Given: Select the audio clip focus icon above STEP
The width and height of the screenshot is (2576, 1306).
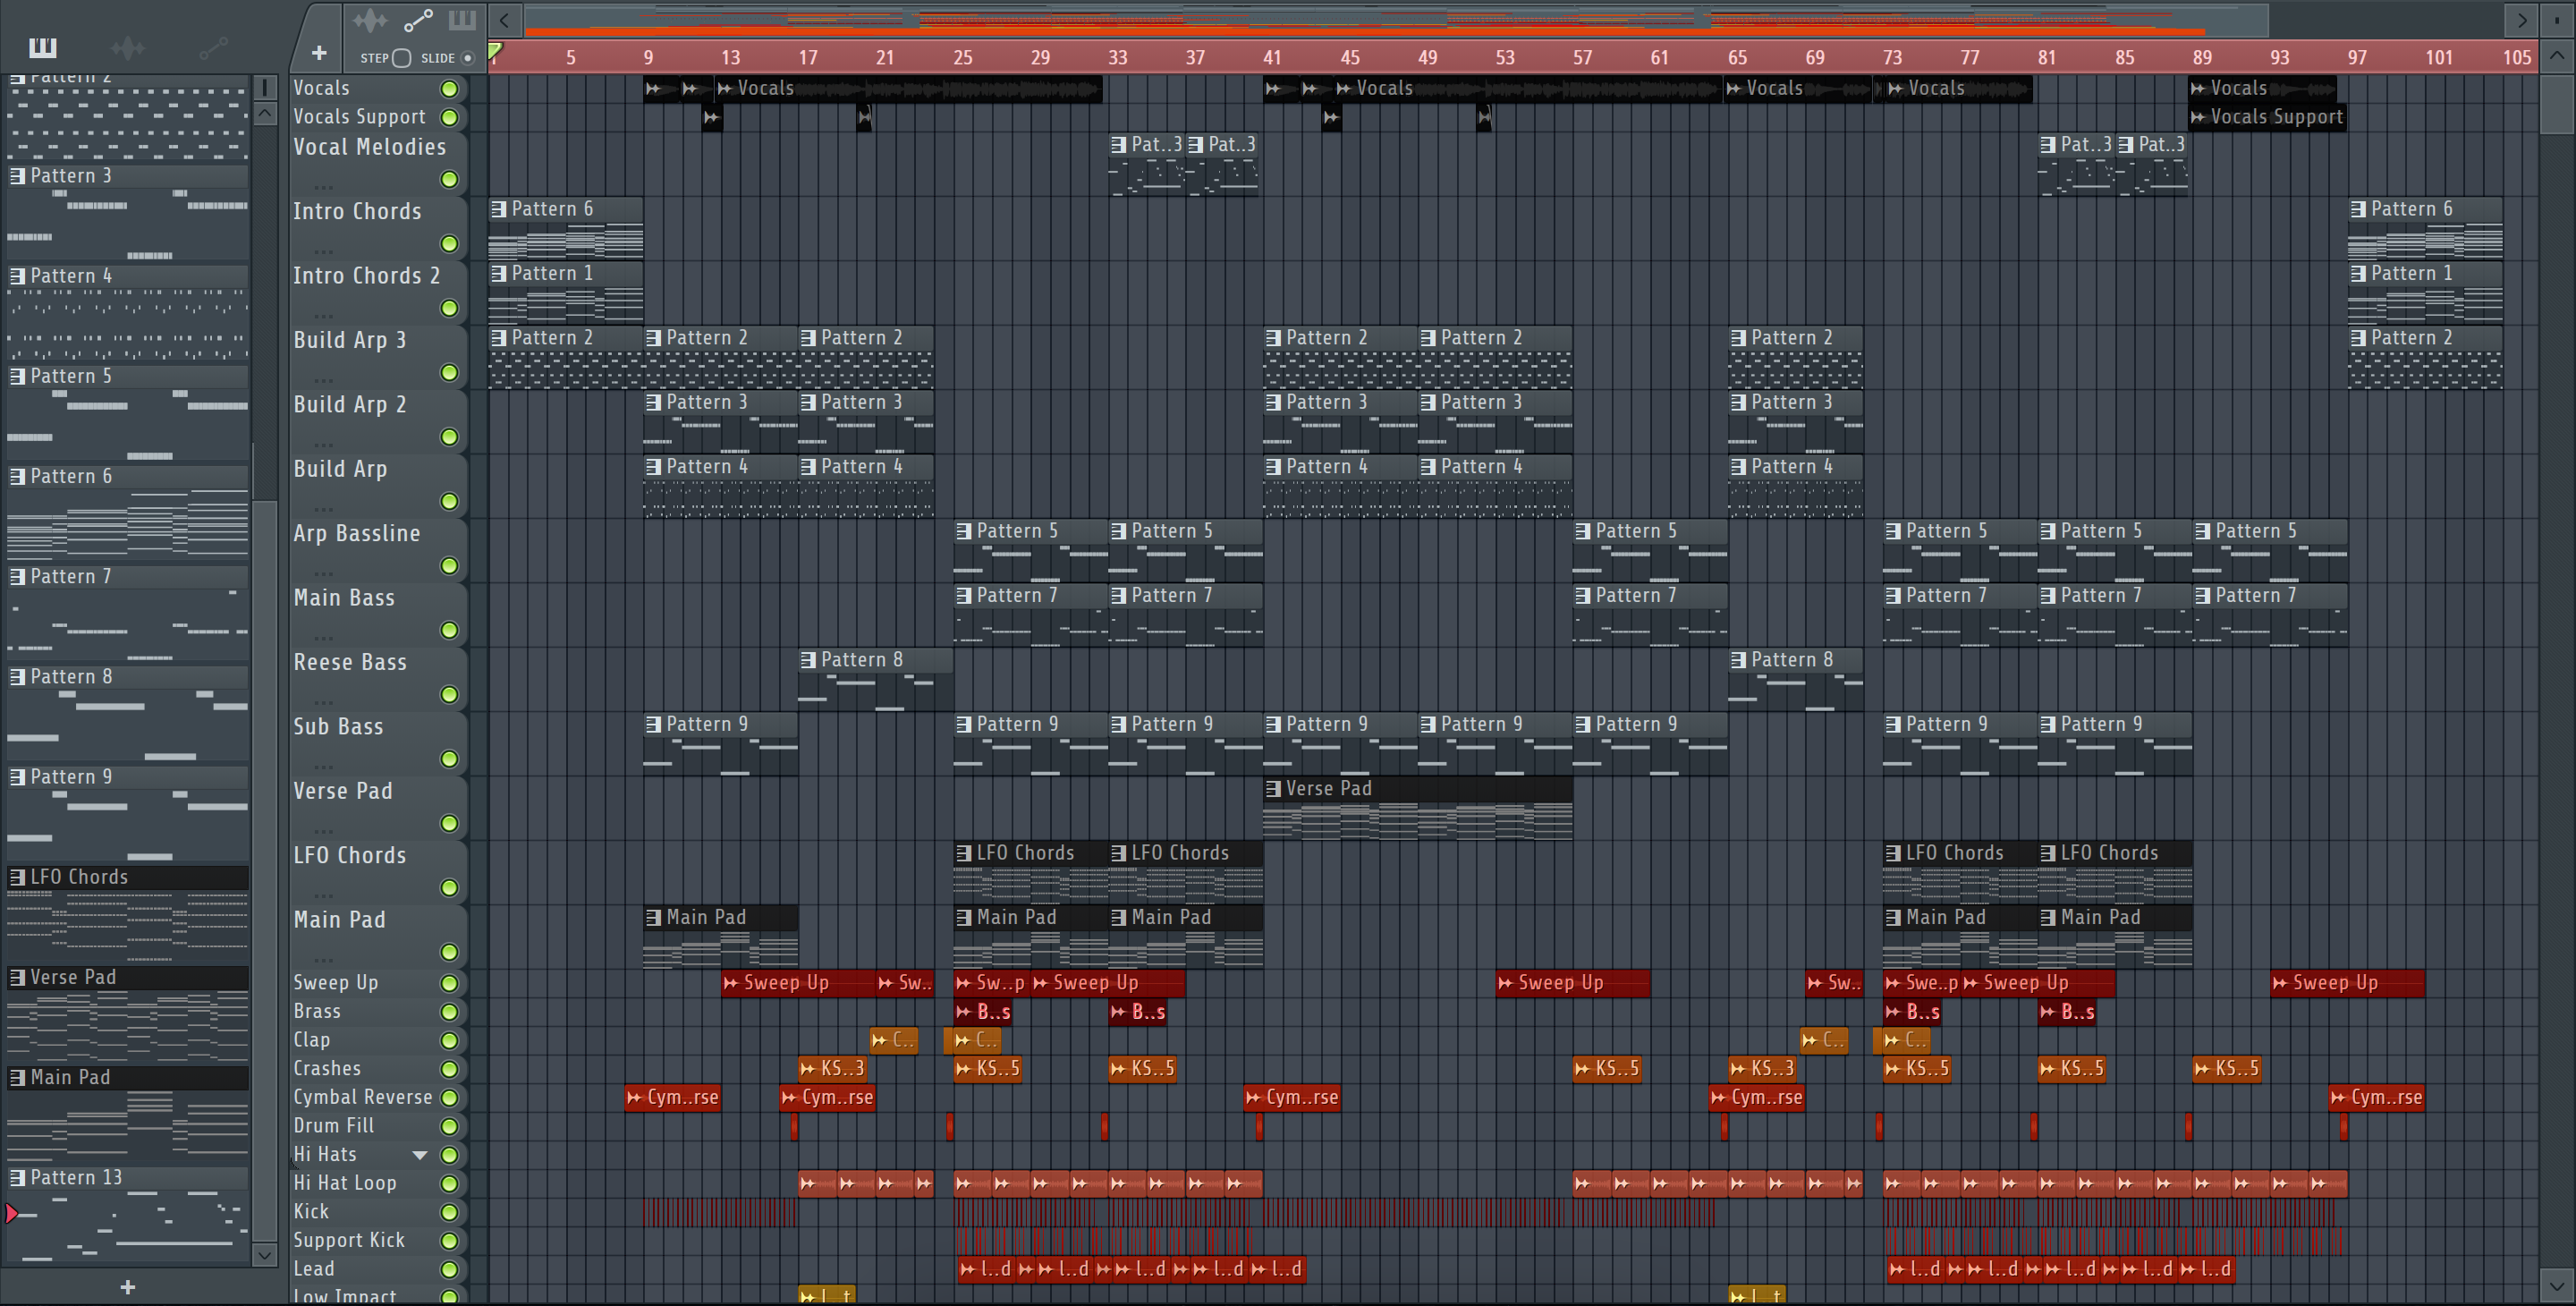Looking at the screenshot, I should 370,19.
